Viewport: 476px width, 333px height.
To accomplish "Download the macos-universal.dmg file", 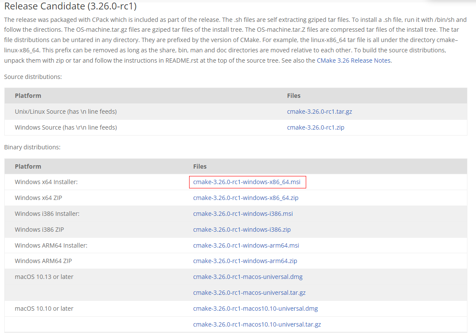I will pos(248,277).
